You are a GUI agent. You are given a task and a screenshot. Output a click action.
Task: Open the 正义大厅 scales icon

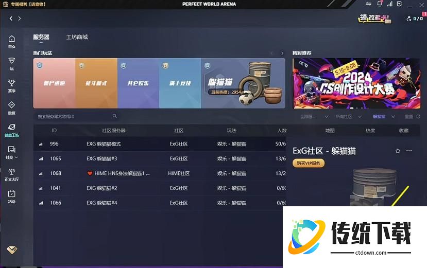click(11, 172)
